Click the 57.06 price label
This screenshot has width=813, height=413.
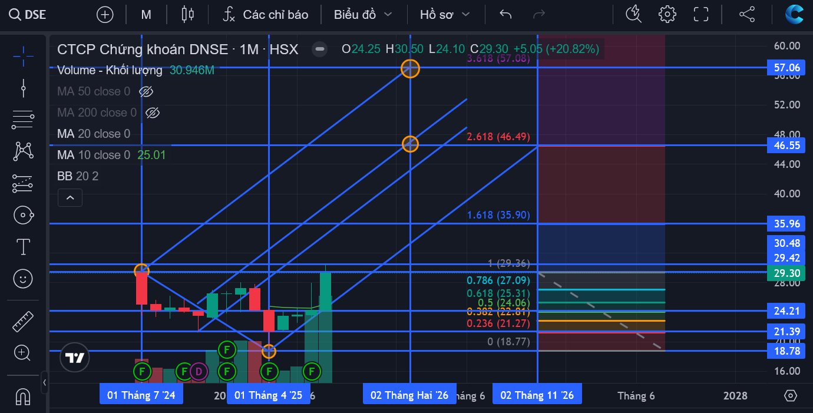[787, 68]
